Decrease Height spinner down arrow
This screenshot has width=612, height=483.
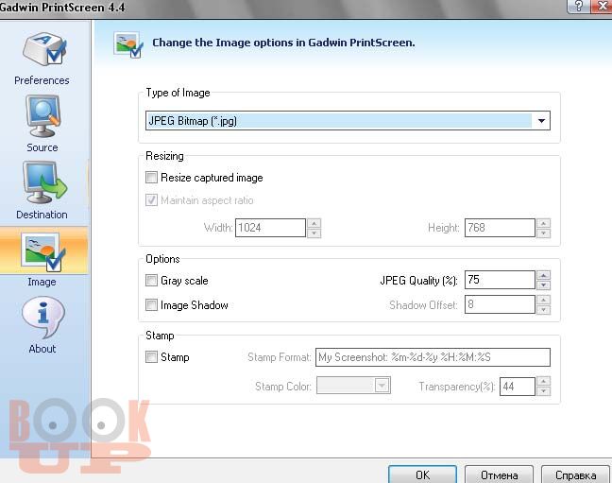coord(544,233)
